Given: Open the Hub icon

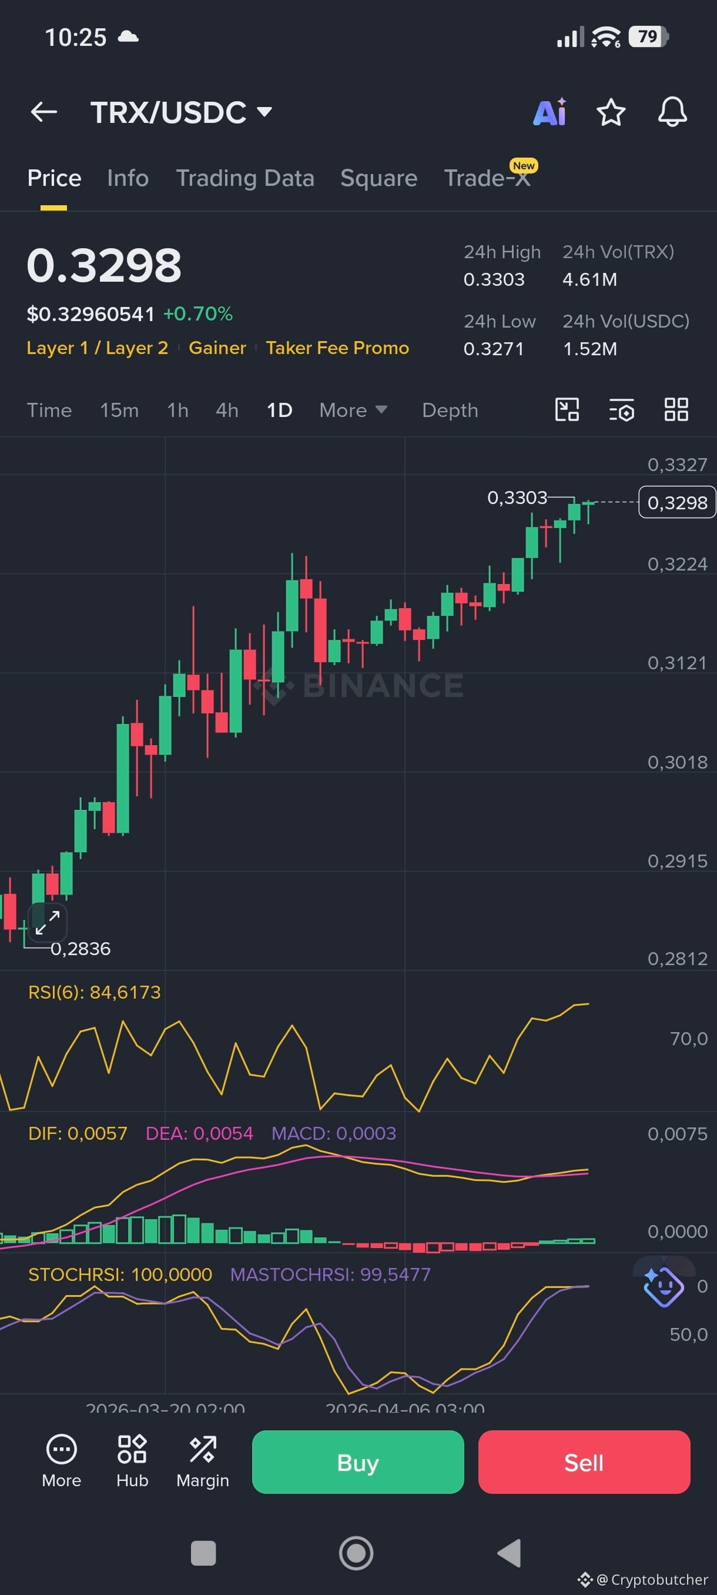Looking at the screenshot, I should point(132,1461).
